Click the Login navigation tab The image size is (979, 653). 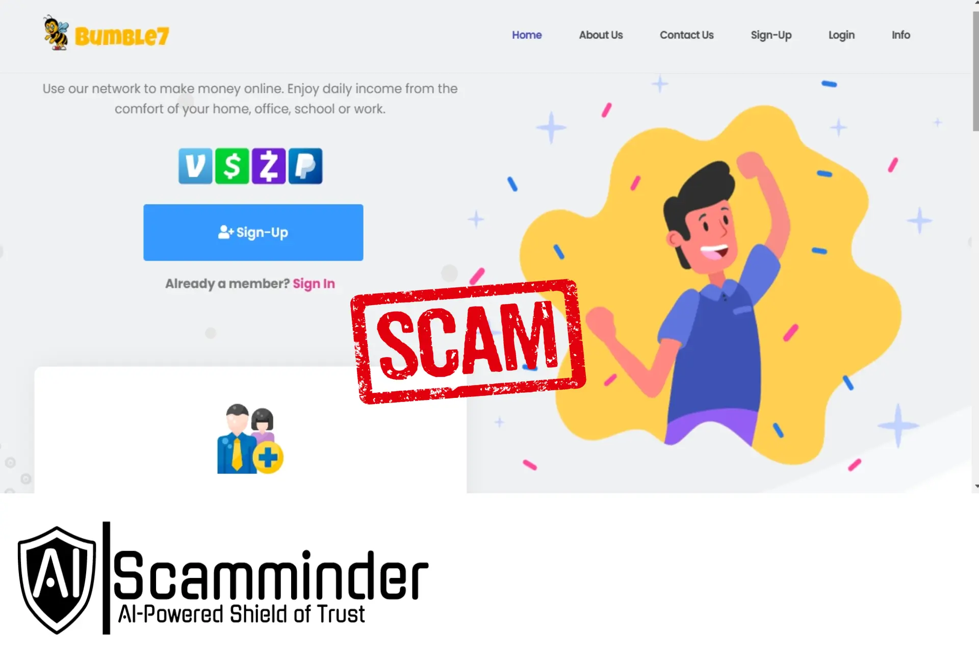click(841, 35)
